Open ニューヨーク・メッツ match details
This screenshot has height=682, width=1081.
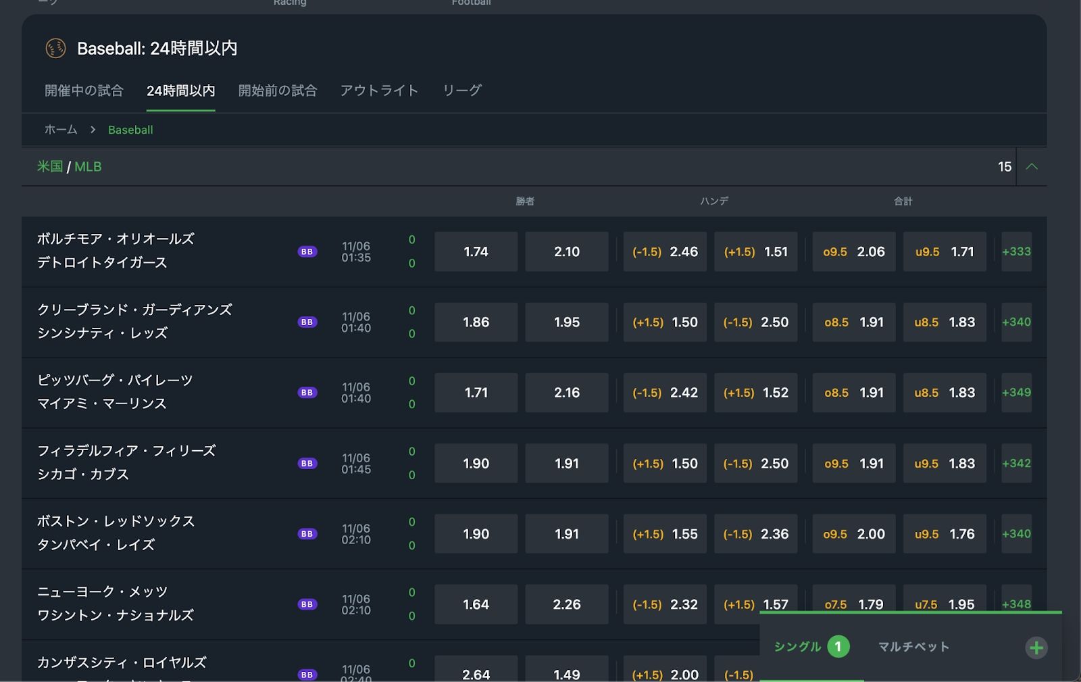point(102,591)
